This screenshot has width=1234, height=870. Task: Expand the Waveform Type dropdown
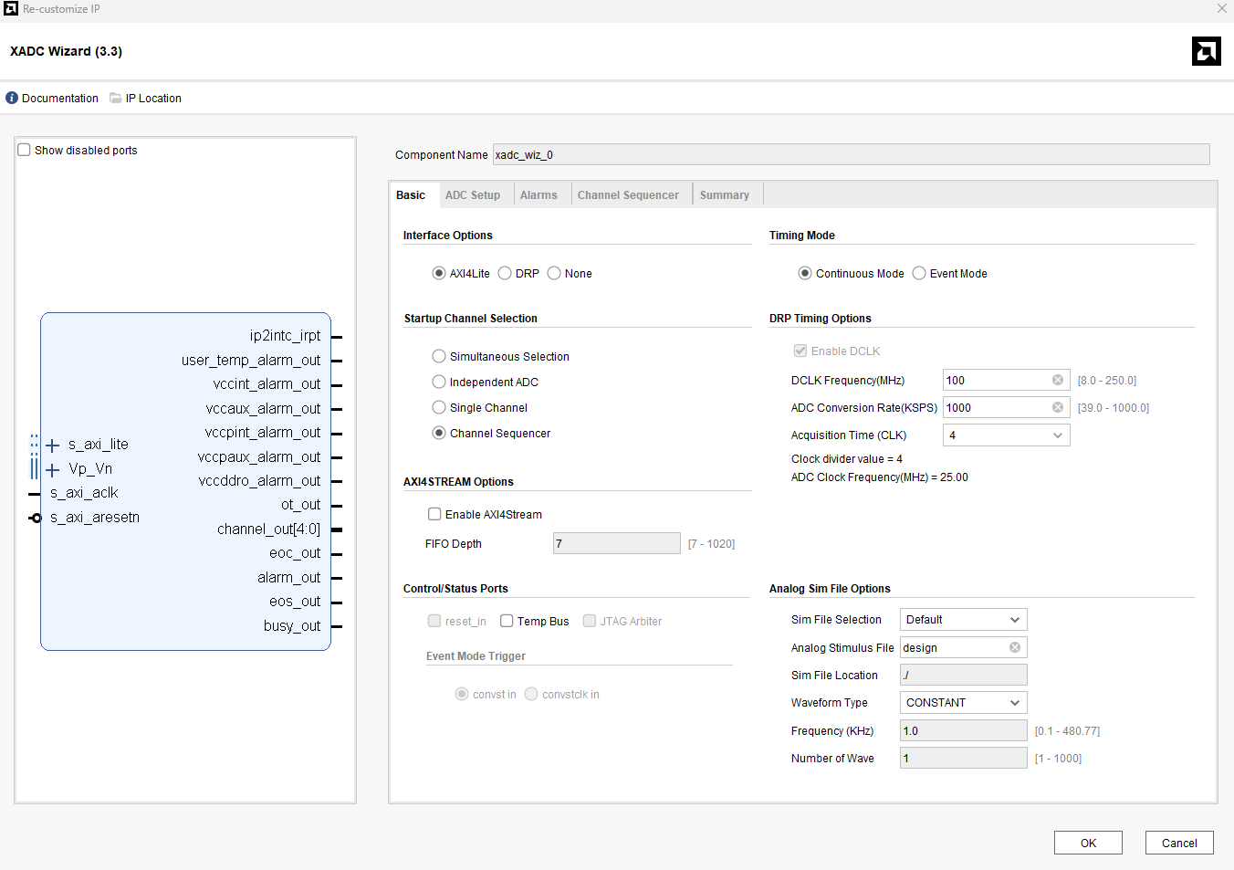click(x=963, y=703)
